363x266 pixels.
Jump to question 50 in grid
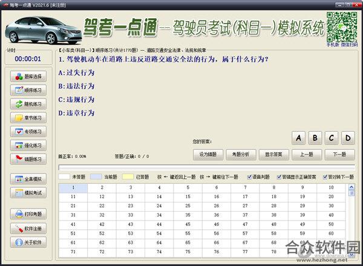pyautogui.click(x=331, y=224)
